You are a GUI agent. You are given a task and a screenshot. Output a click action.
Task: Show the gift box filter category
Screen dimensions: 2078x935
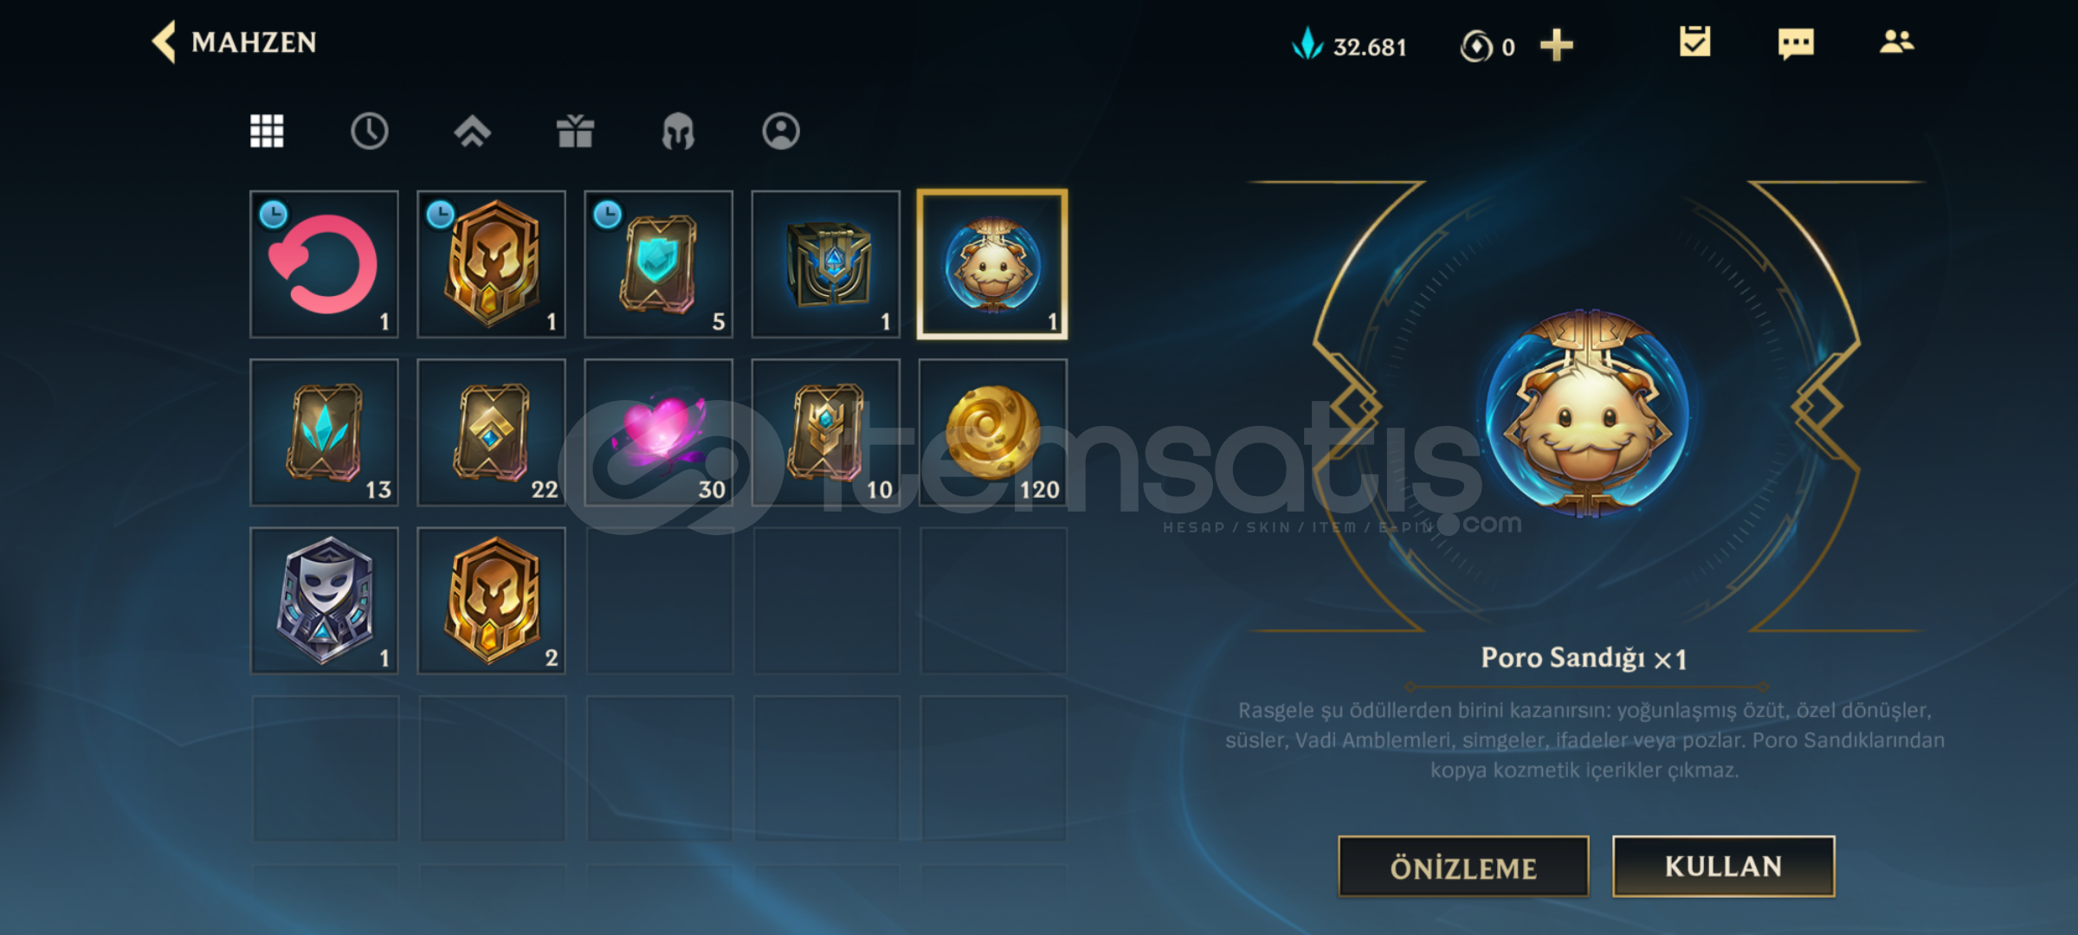click(575, 132)
